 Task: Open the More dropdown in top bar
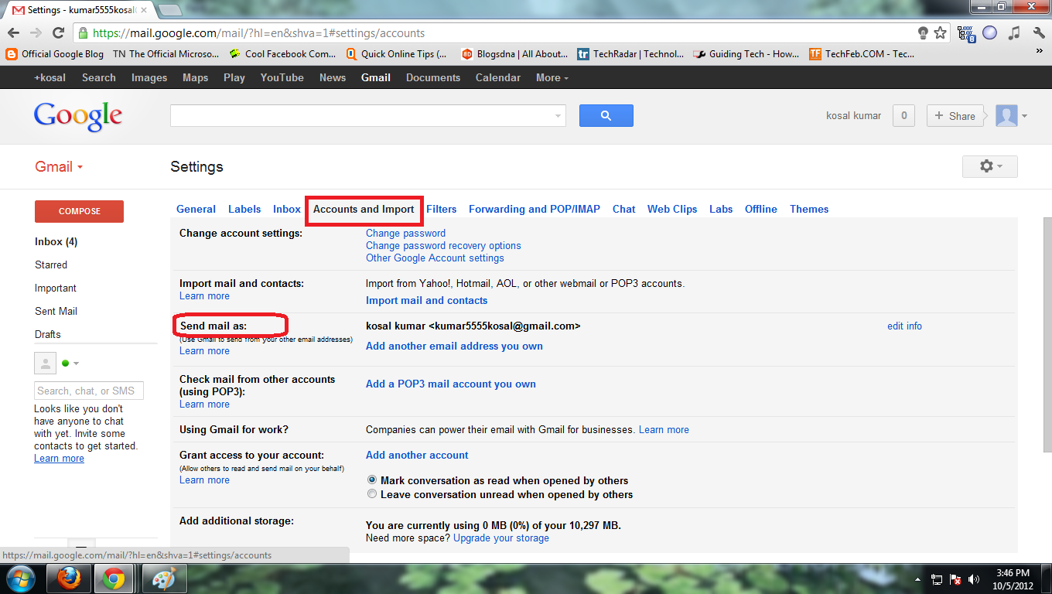tap(552, 77)
